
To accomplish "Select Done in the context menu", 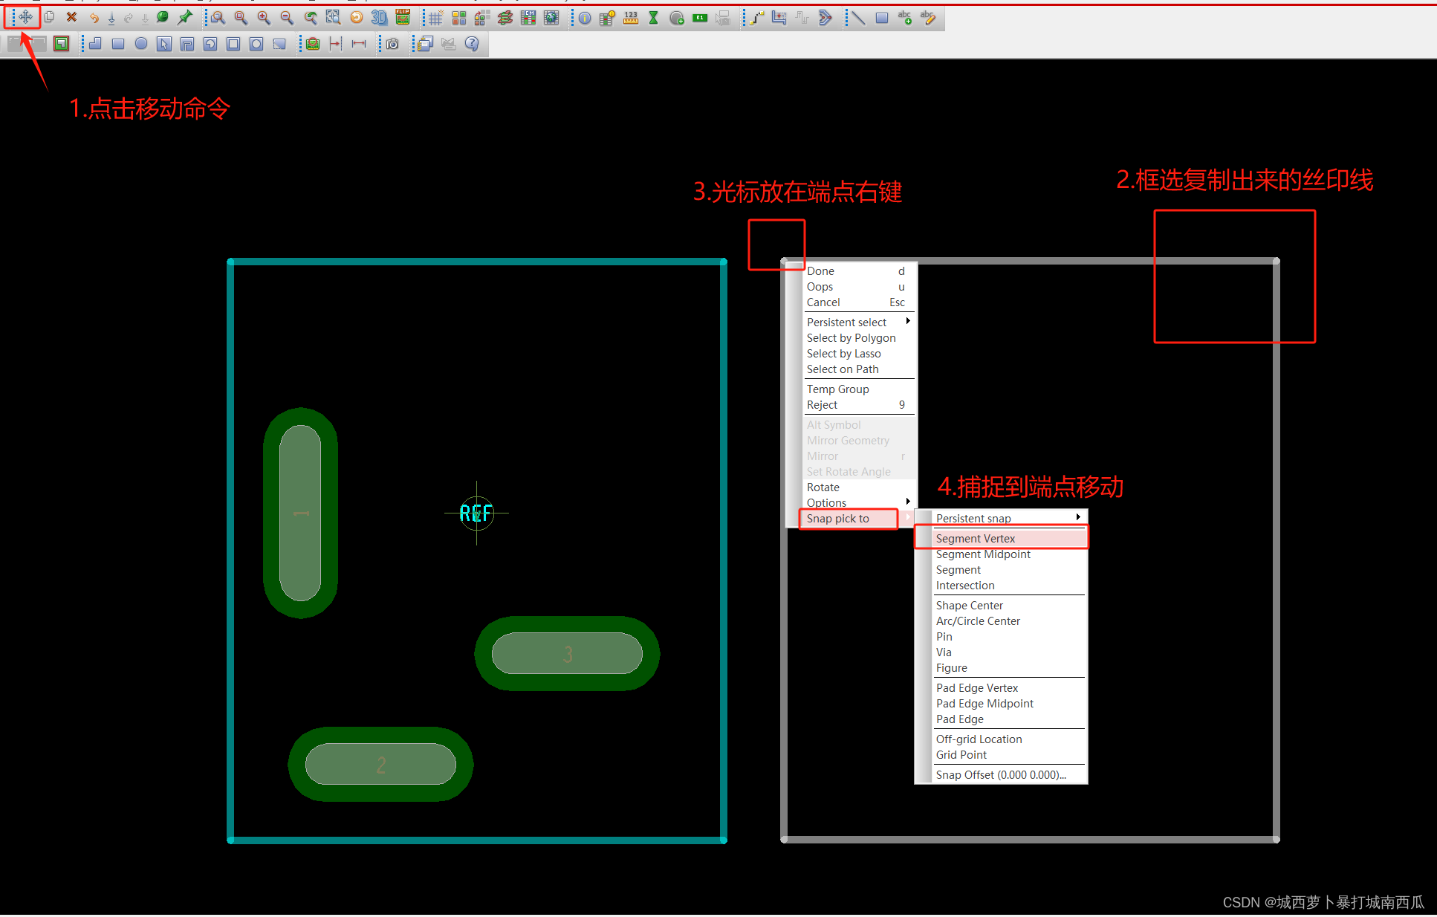I will pos(821,270).
